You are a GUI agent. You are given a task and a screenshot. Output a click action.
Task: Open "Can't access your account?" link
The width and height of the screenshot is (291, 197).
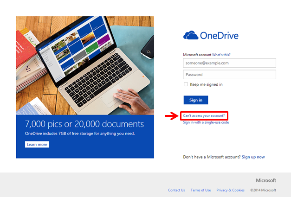tap(204, 115)
